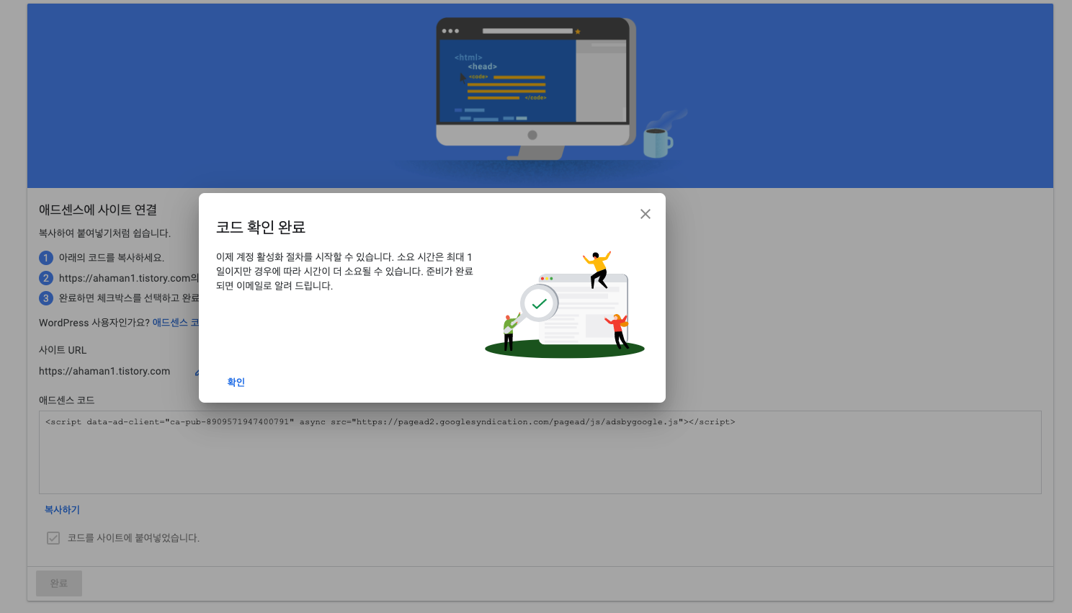This screenshot has height=613, width=1072.
Task: Click the 코드 확인 완료 dialog title
Action: coord(261,227)
